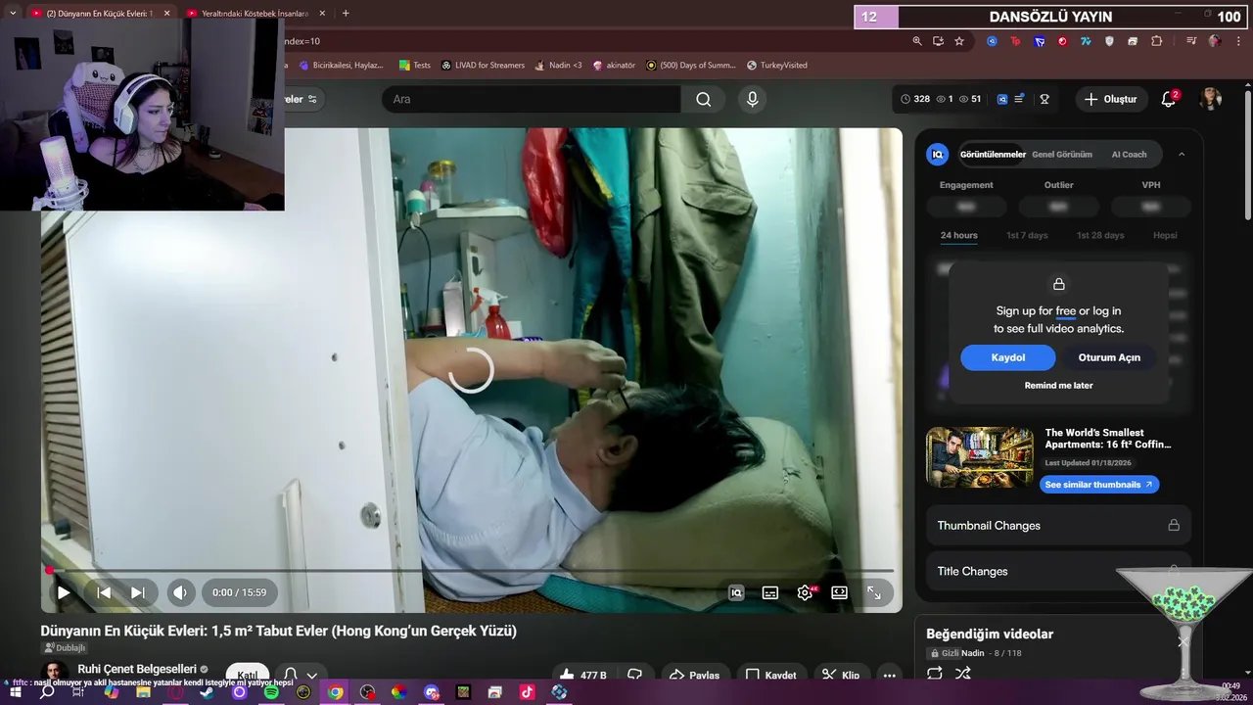Image resolution: width=1253 pixels, height=705 pixels.
Task: Open the vidIQ list icon in stats bar
Action: (1019, 99)
